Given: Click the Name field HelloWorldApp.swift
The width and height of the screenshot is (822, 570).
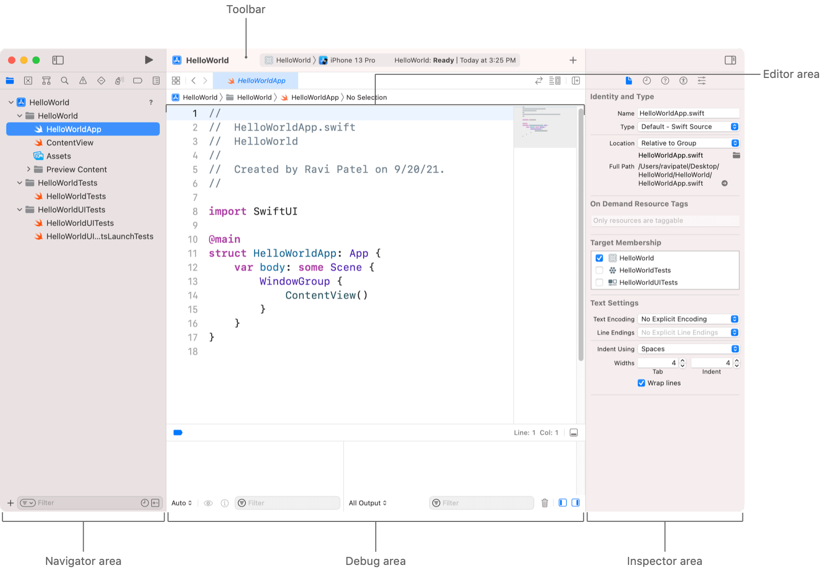Looking at the screenshot, I should (688, 113).
